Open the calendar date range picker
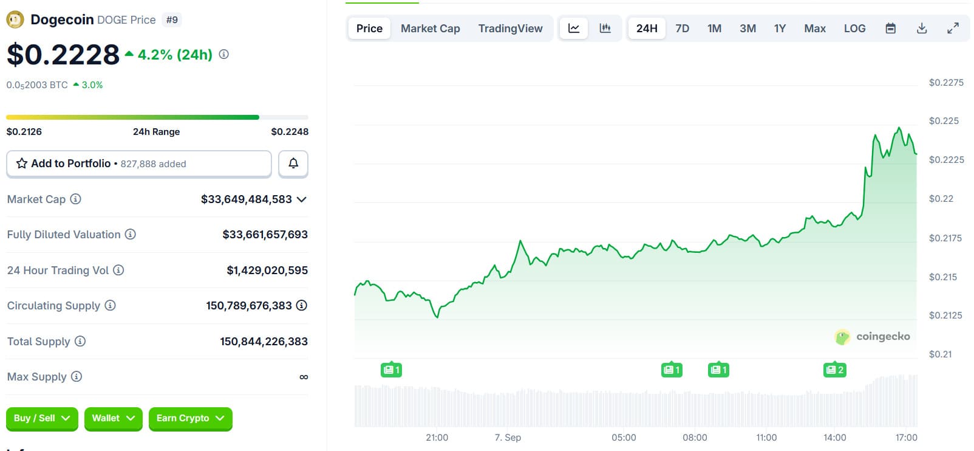Image resolution: width=974 pixels, height=451 pixels. coord(891,28)
